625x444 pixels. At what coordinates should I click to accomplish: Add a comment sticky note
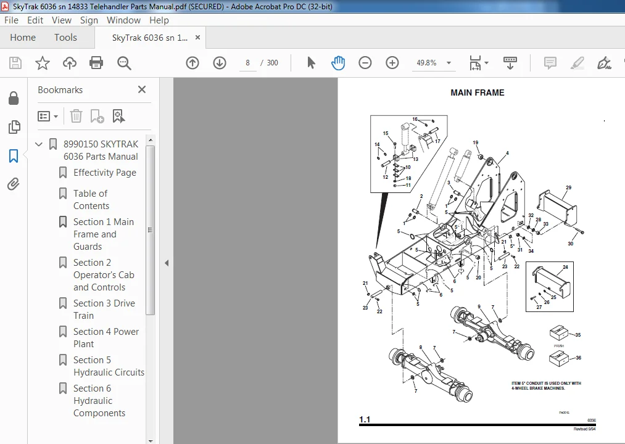pos(550,63)
